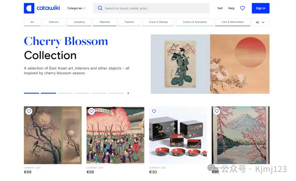The width and height of the screenshot is (296, 181).
Task: Select the Art category tab
Action: point(32,22)
